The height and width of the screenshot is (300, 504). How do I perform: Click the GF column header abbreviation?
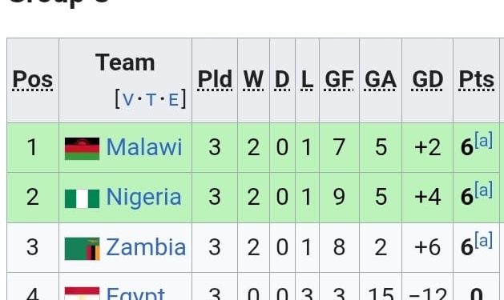[339, 79]
